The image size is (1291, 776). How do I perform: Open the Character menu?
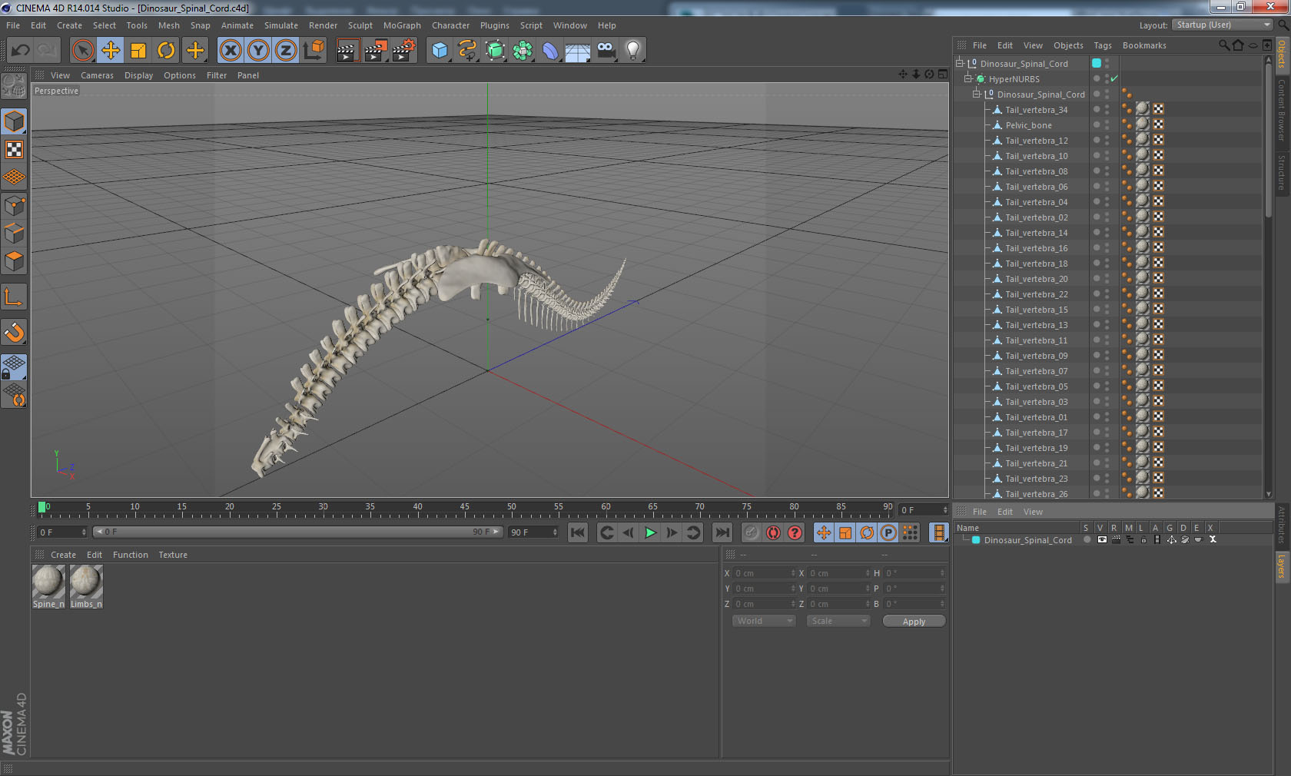click(x=450, y=25)
